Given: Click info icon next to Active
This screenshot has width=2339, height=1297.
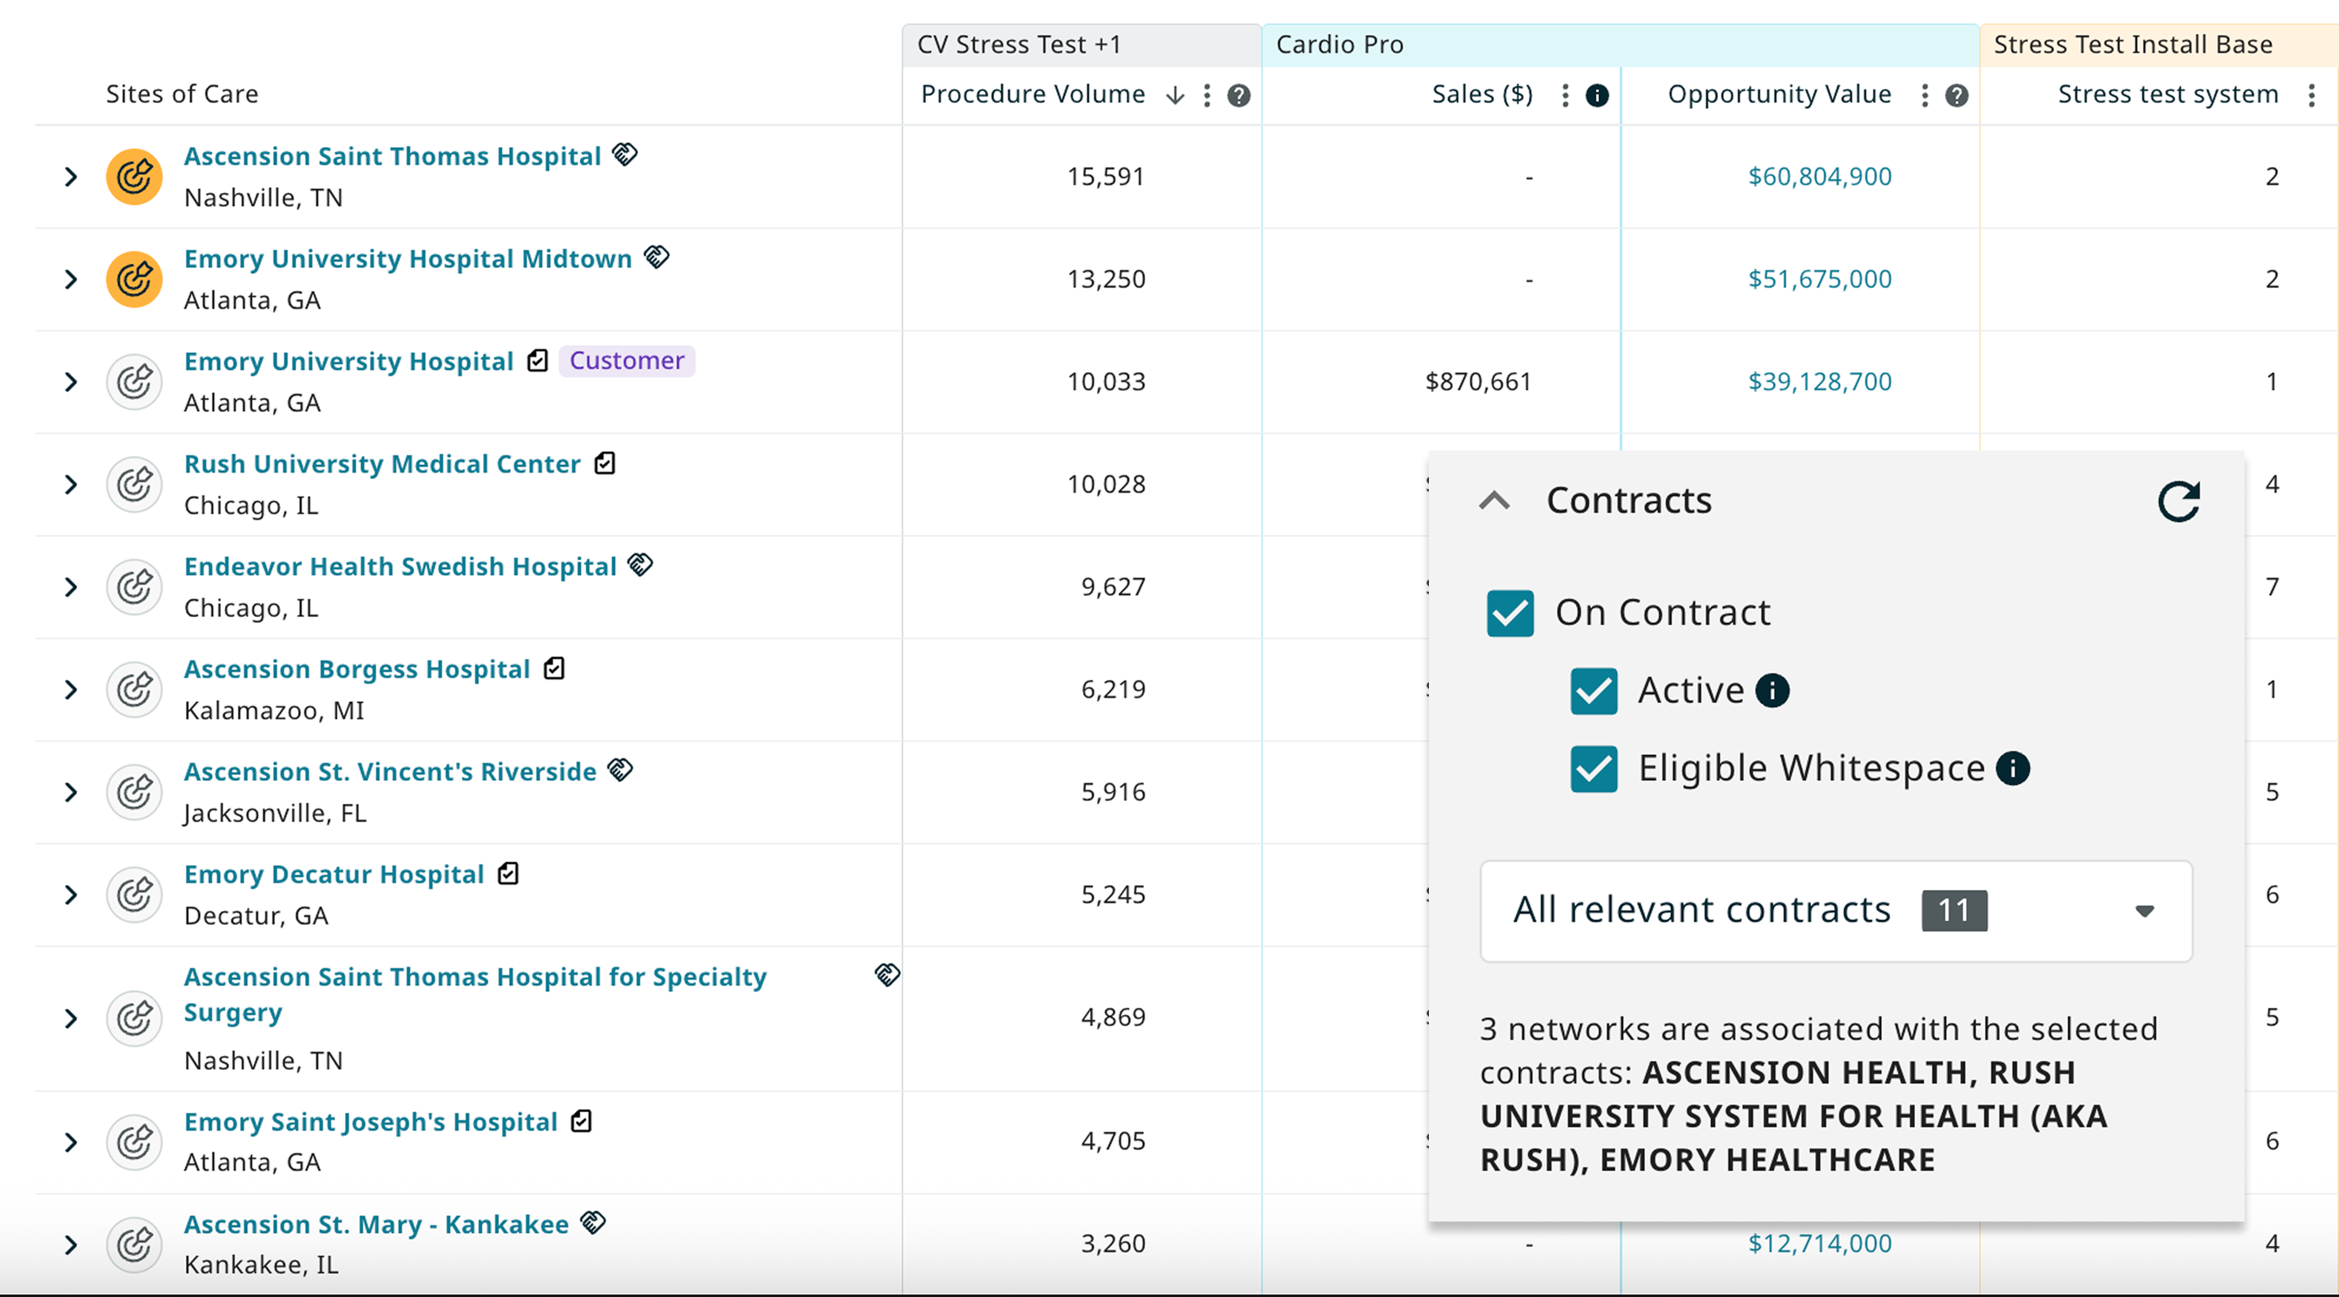Looking at the screenshot, I should pos(1773,691).
